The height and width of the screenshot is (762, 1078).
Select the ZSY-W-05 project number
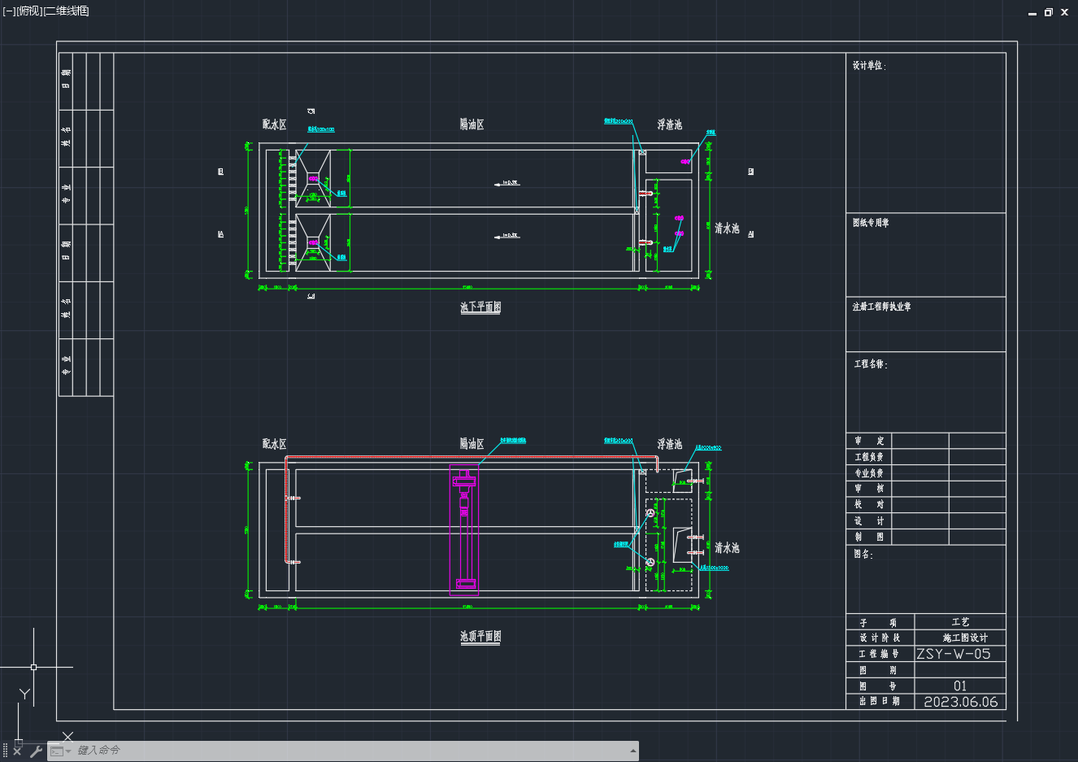click(x=954, y=654)
